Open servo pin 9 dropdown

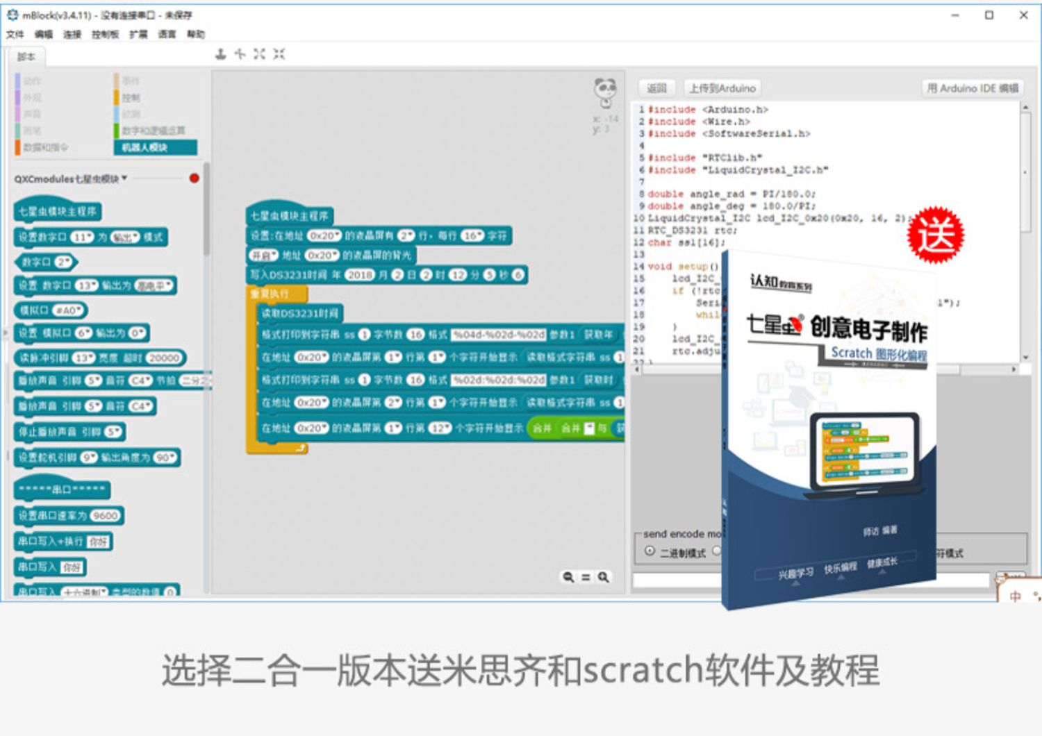point(89,458)
